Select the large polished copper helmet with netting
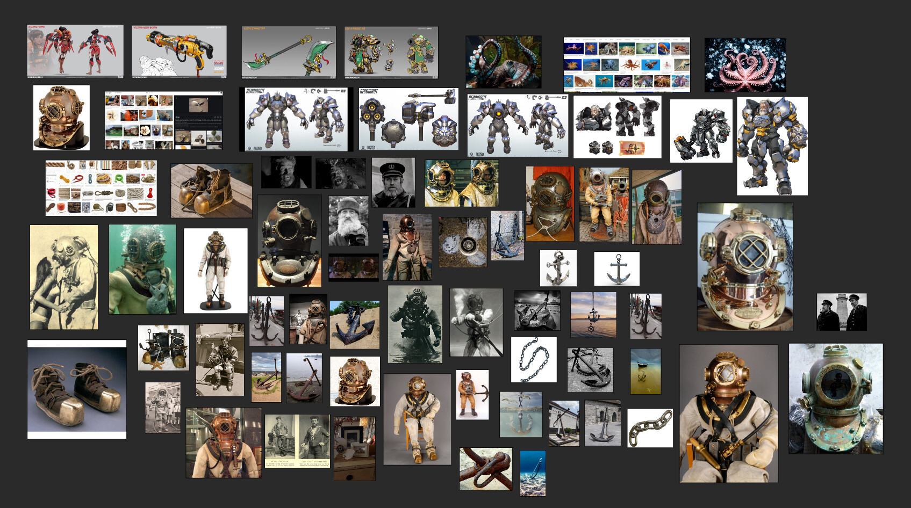The height and width of the screenshot is (508, 911). 744,266
